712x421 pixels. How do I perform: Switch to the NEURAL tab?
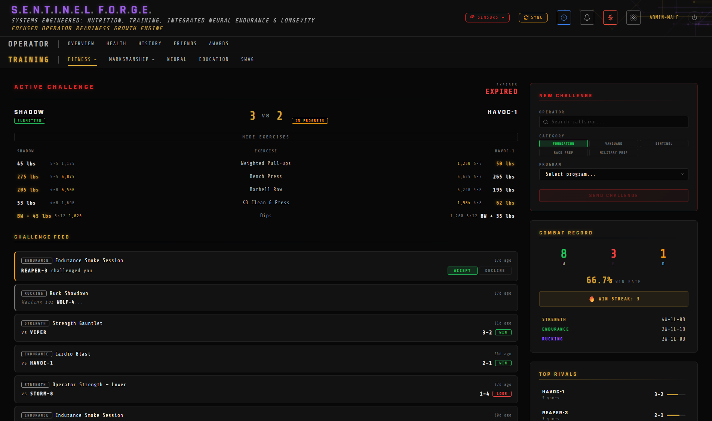click(x=177, y=59)
